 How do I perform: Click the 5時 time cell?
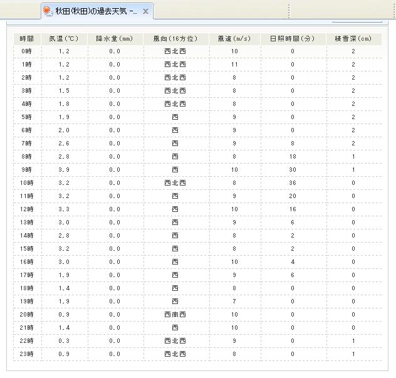click(26, 117)
